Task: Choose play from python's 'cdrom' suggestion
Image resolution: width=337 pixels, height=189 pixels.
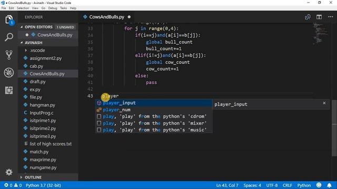Action: tap(154, 117)
